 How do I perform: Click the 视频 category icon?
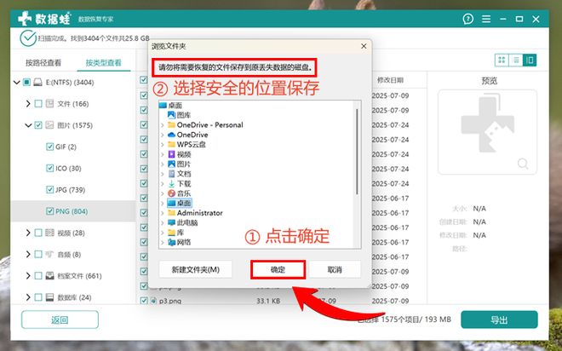pyautogui.click(x=49, y=233)
